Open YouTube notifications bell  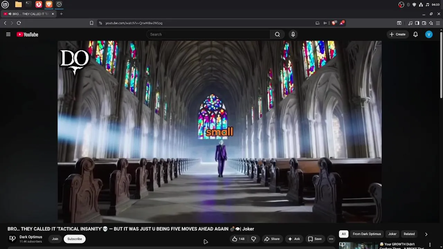coord(415,34)
